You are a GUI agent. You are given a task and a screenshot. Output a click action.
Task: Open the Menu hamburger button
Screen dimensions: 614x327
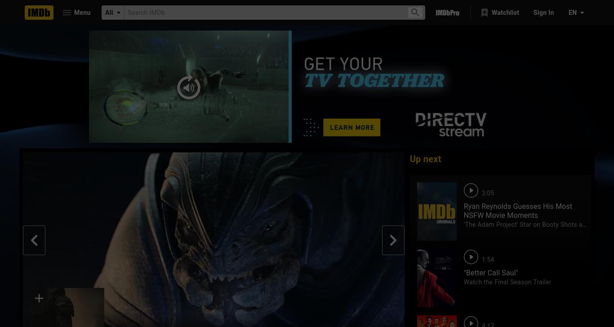click(x=76, y=13)
